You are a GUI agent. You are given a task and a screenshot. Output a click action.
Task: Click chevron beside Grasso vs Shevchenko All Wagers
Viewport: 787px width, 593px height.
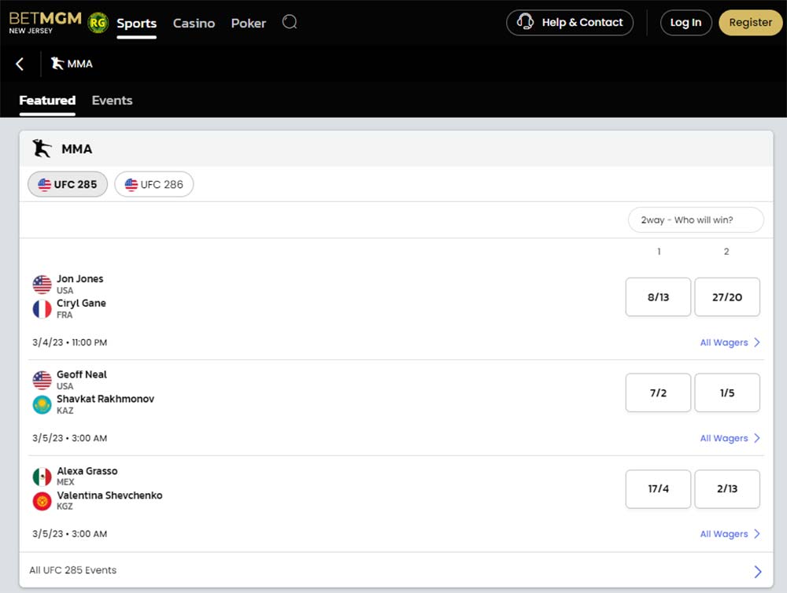[757, 534]
